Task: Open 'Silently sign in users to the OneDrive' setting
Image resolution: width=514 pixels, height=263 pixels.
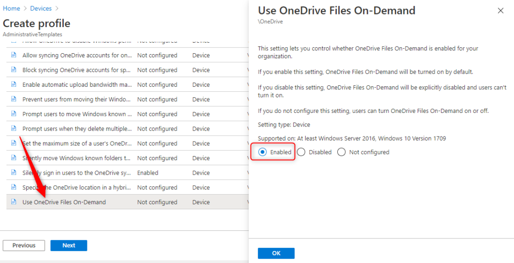Action: click(x=77, y=173)
